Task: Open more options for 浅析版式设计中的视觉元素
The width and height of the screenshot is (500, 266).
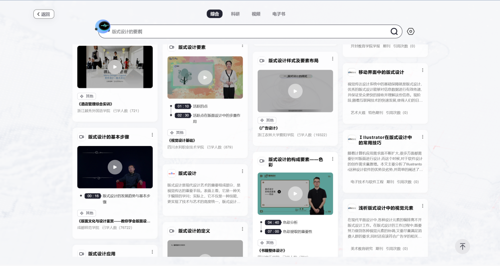Action: pos(422,206)
